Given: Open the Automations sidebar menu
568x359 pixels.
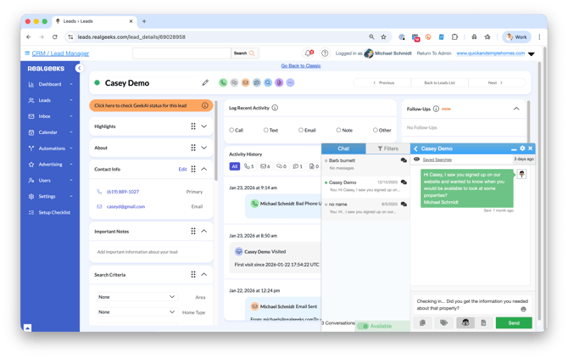Looking at the screenshot, I should tap(51, 149).
